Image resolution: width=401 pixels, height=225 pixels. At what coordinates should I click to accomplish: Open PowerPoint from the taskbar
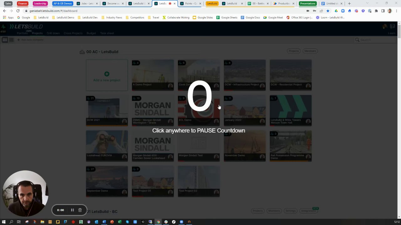click(x=112, y=222)
